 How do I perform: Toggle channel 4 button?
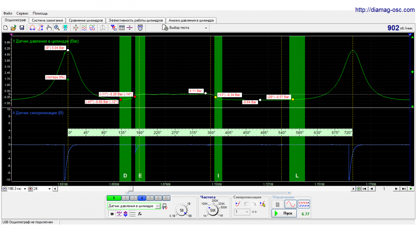click(x=142, y=198)
